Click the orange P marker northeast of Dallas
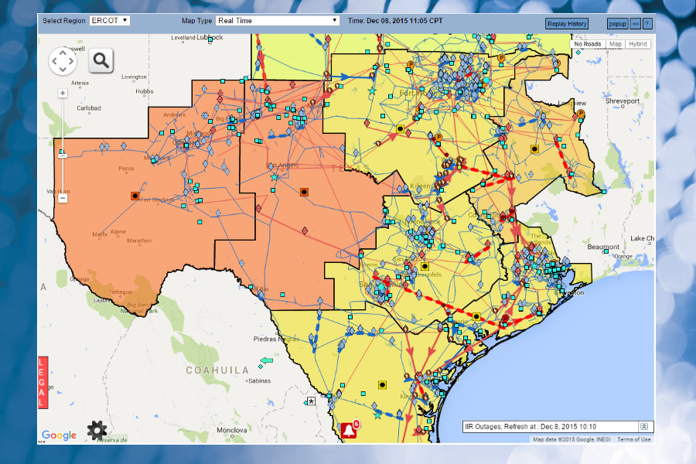 click(501, 58)
